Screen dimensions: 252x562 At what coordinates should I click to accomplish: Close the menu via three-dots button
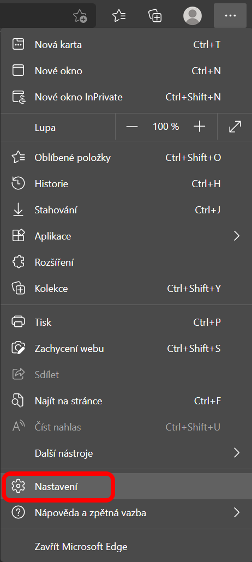pyautogui.click(x=230, y=16)
